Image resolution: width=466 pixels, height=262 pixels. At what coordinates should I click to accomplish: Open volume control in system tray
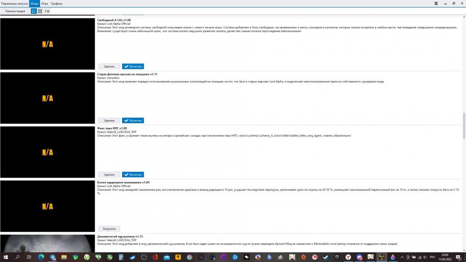point(425,257)
